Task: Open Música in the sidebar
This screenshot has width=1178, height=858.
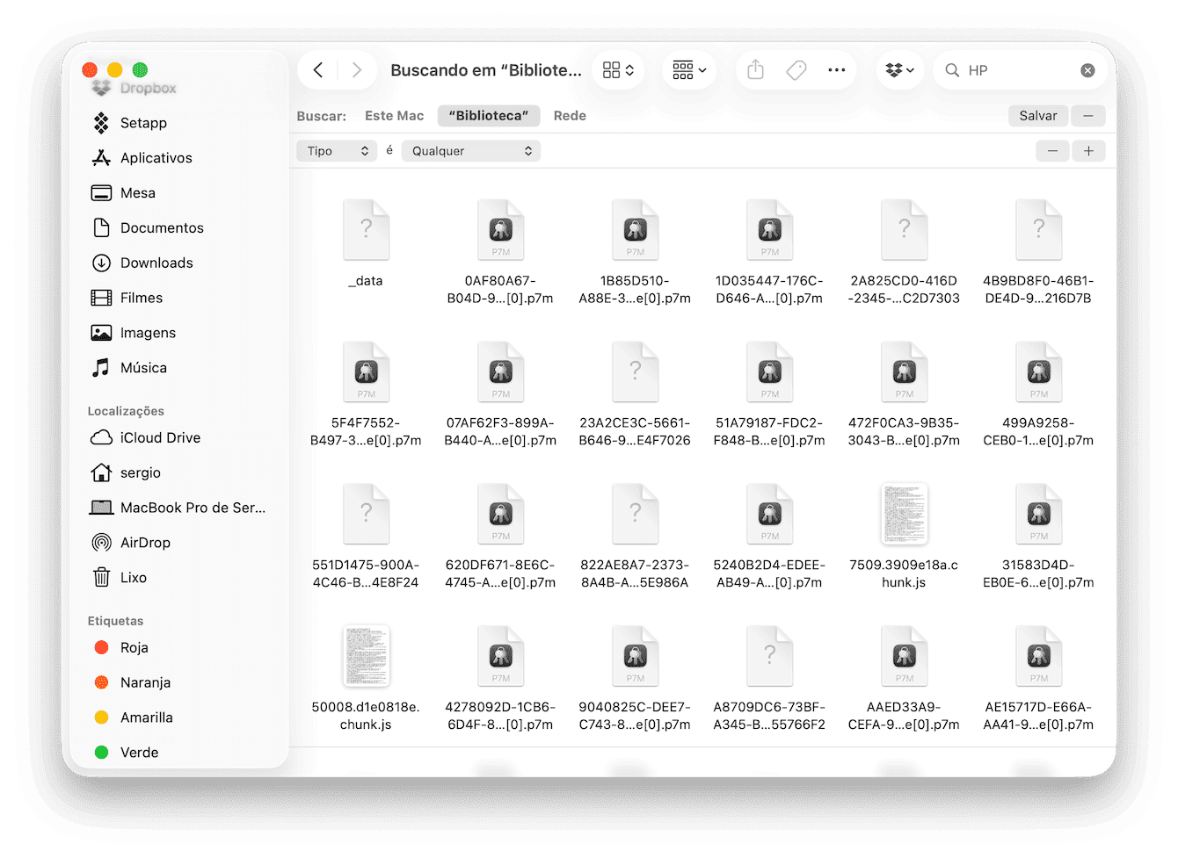Action: (x=143, y=368)
